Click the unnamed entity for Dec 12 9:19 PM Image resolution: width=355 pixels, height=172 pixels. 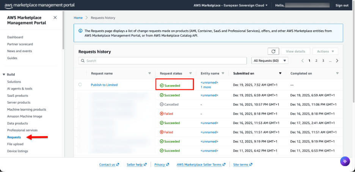209,141
